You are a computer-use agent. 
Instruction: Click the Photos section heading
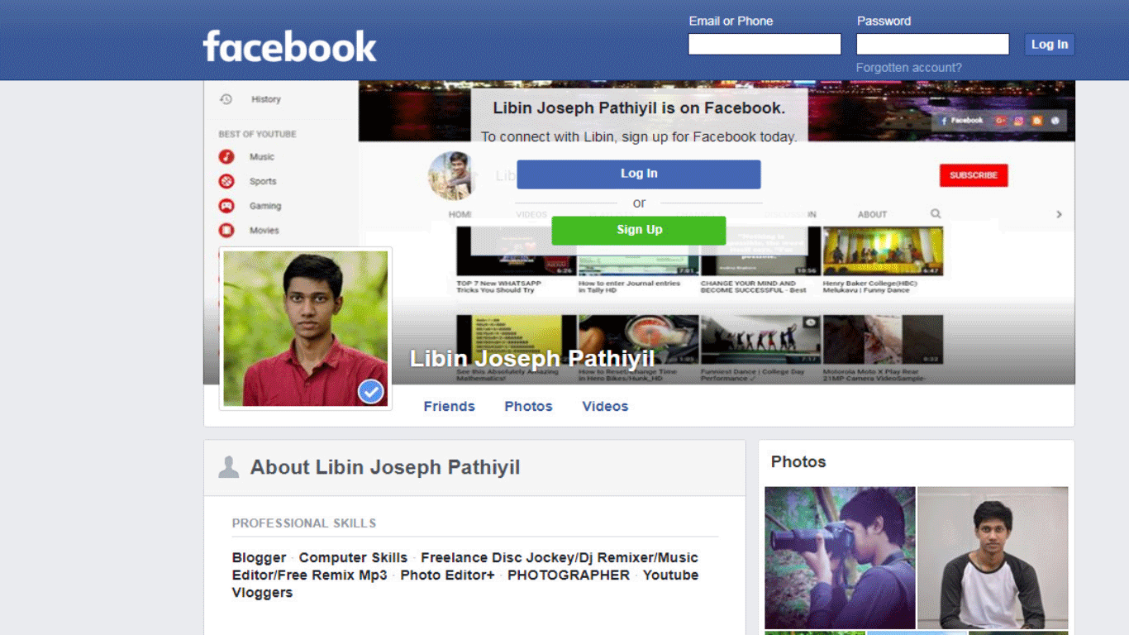(x=798, y=461)
